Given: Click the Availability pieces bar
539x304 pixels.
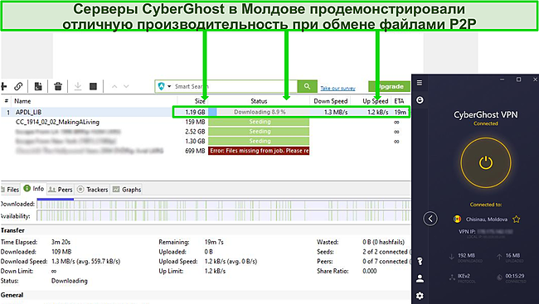Looking at the screenshot, I should [x=224, y=216].
